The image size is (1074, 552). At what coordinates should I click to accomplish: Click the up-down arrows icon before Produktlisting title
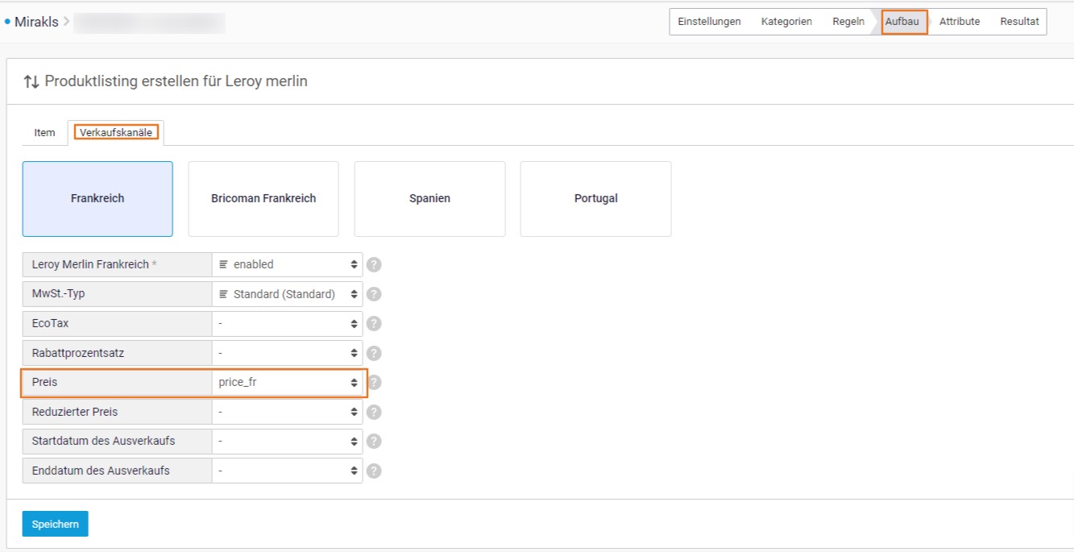coord(31,81)
